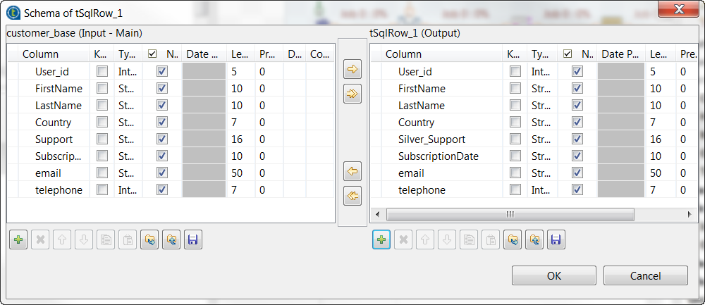This screenshot has width=705, height=305.
Task: Toggle Key checkbox for output telephone
Action: pos(515,190)
